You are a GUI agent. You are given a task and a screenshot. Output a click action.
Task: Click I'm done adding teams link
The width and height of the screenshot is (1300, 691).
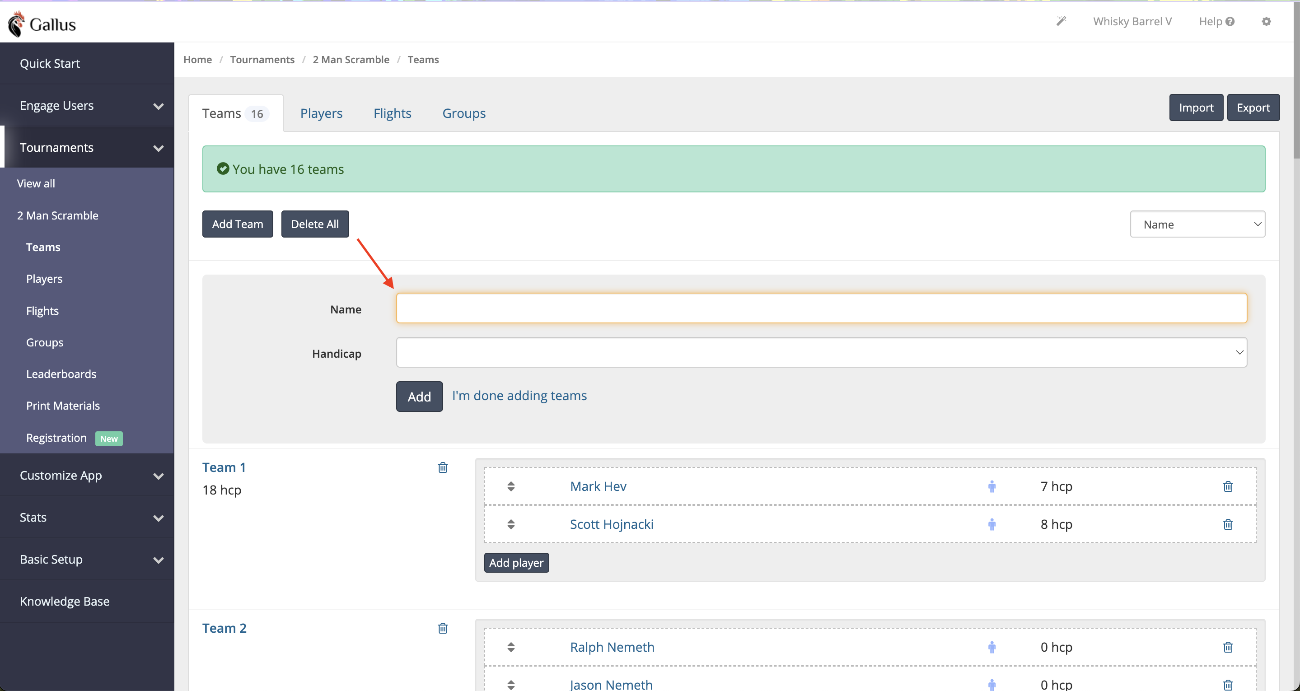(519, 395)
